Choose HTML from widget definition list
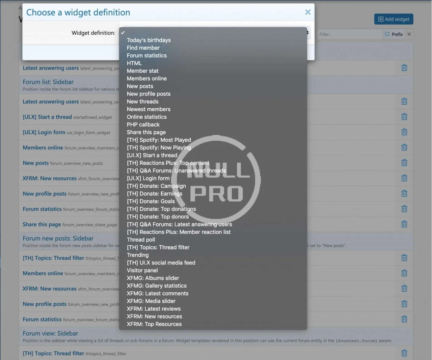Viewport: 432px width, 360px height. tap(134, 63)
